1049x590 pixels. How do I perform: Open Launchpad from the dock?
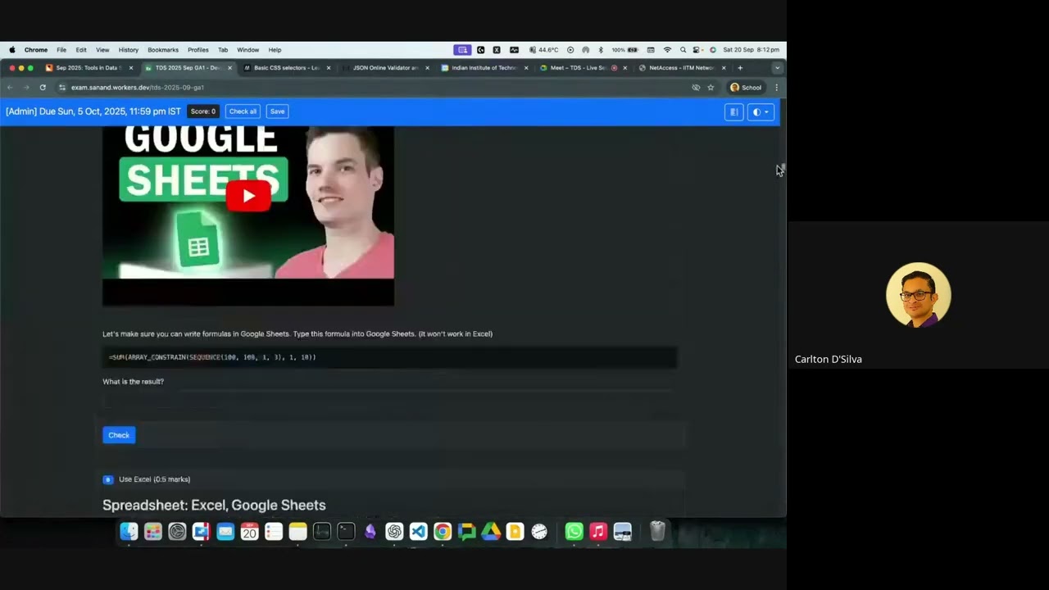[x=153, y=532]
